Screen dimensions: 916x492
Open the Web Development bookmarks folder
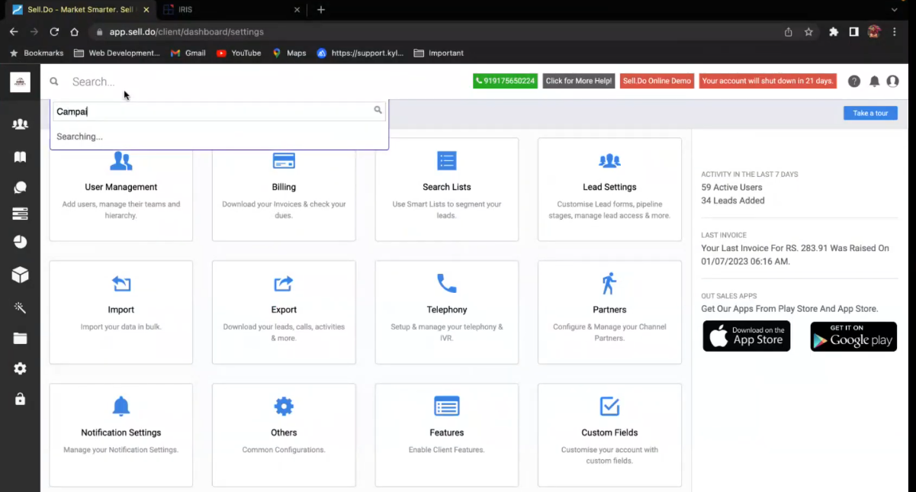click(x=117, y=53)
